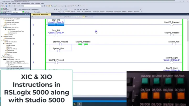Collapse the Motion Groups tree node
This screenshot has height=106, width=189.
pyautogui.click(x=2, y=36)
